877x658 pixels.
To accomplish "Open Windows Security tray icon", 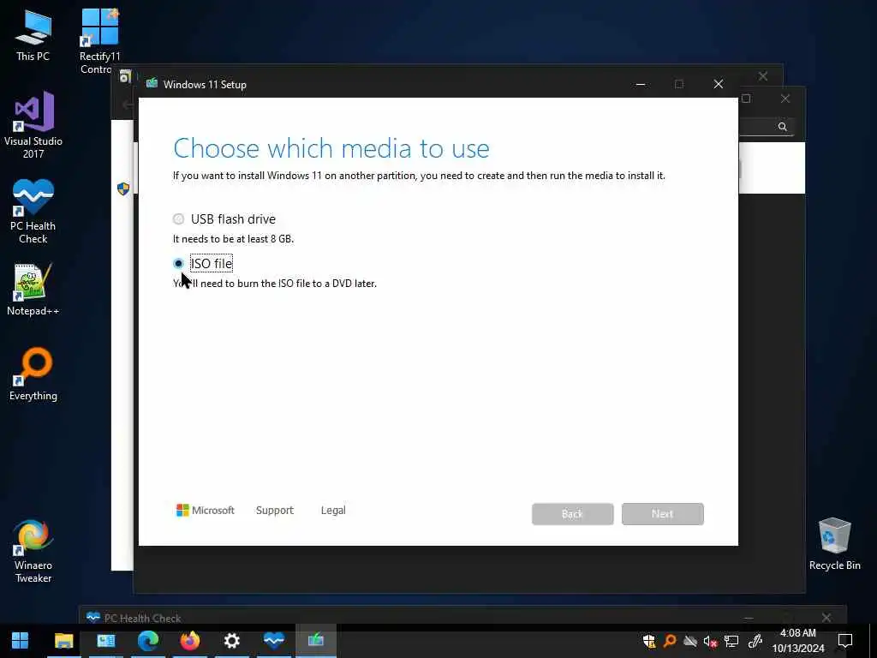I will [x=649, y=641].
